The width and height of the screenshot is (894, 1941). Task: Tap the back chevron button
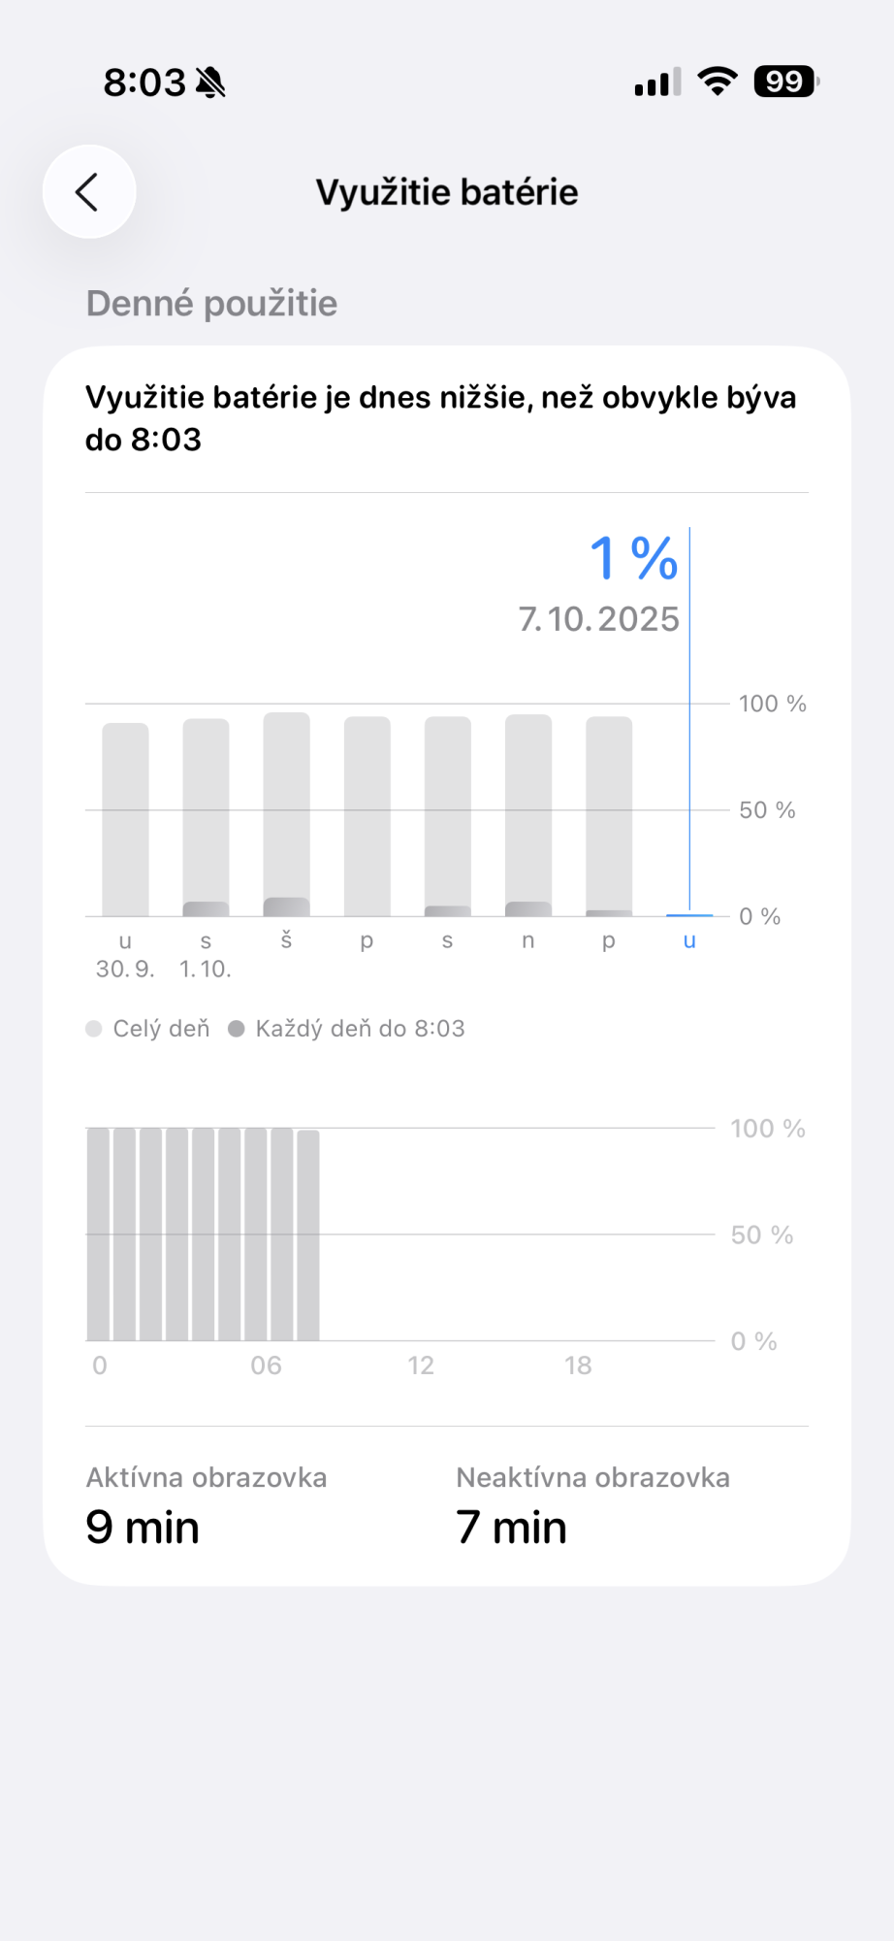tap(88, 192)
